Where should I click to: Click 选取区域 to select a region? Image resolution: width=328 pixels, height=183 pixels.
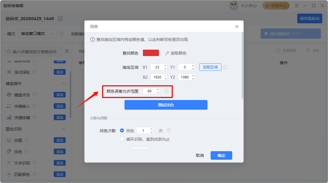coord(210,67)
